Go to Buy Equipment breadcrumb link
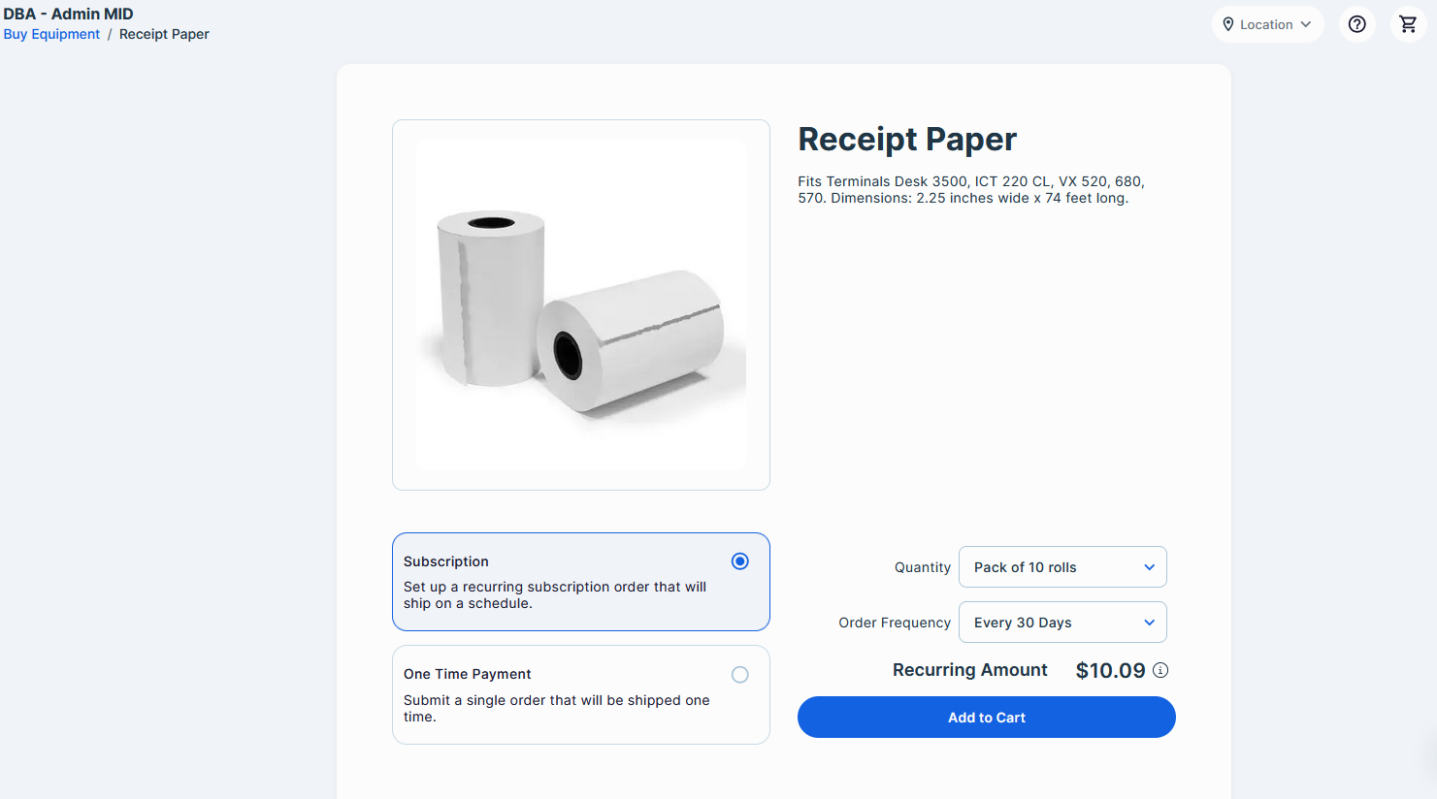Image resolution: width=1437 pixels, height=799 pixels. (x=51, y=34)
